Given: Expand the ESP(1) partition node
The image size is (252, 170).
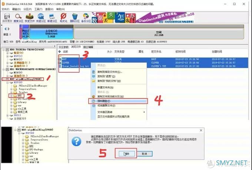Looking at the screenshot, I should coord(7,56).
